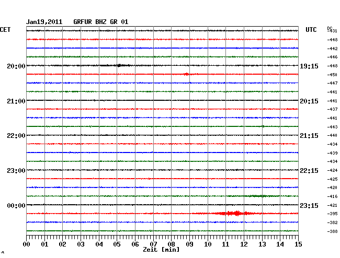Click the green signal burst near minute 12-13
This screenshot has height=258, width=340.
[x=257, y=196]
